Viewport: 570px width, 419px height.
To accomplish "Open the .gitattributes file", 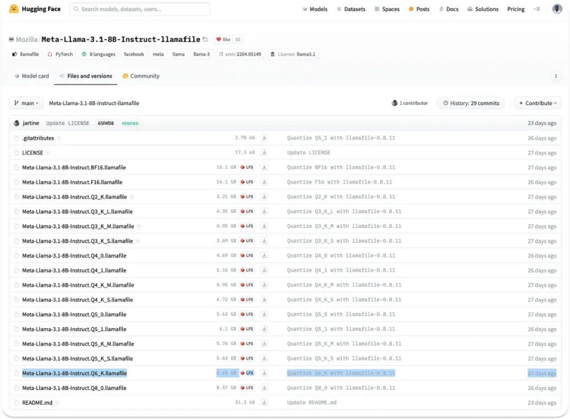I will (38, 138).
